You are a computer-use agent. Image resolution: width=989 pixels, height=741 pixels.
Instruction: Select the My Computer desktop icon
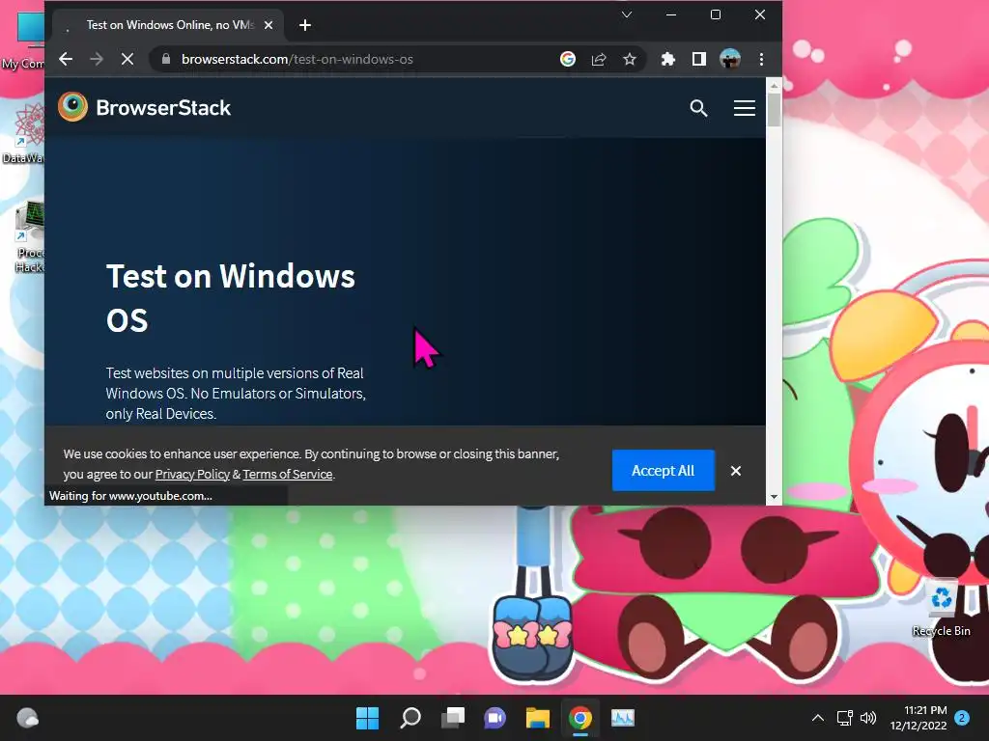[x=23, y=41]
